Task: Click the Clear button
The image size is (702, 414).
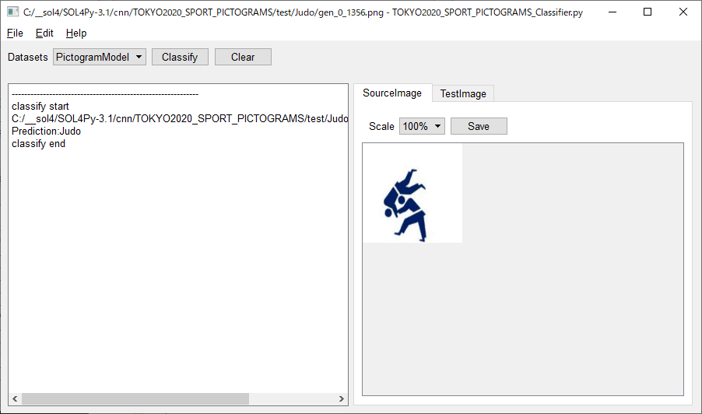Action: [243, 57]
